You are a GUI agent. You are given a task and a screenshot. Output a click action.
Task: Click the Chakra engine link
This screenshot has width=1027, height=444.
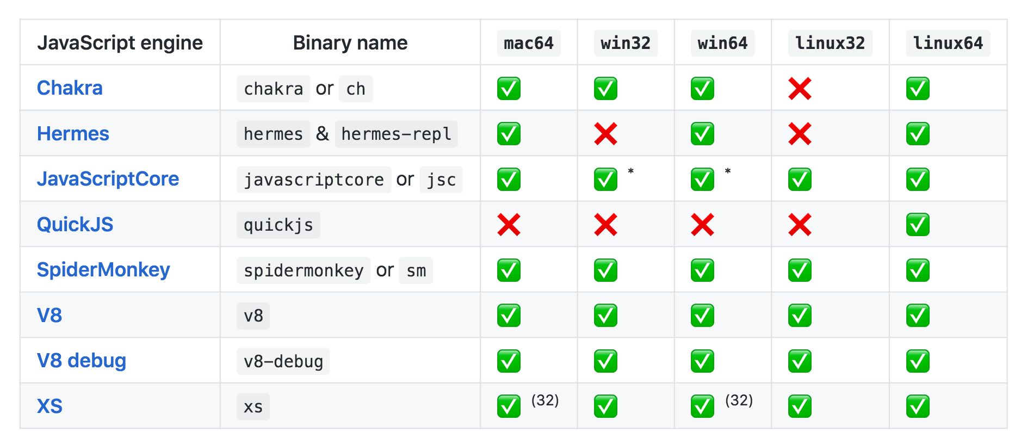[x=70, y=88]
